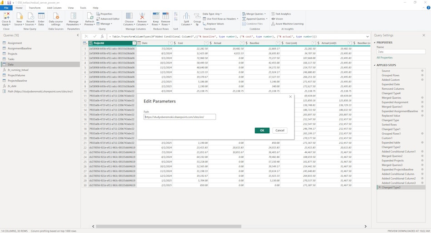Image resolution: width=431 pixels, height=233 pixels.
Task: Open Recent Sources
Action: (x=30, y=19)
